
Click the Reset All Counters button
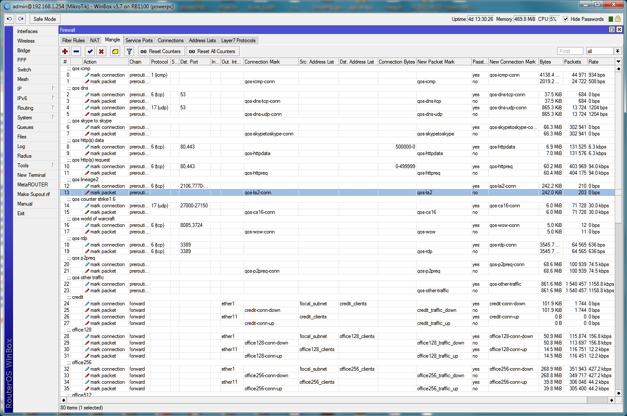click(212, 51)
